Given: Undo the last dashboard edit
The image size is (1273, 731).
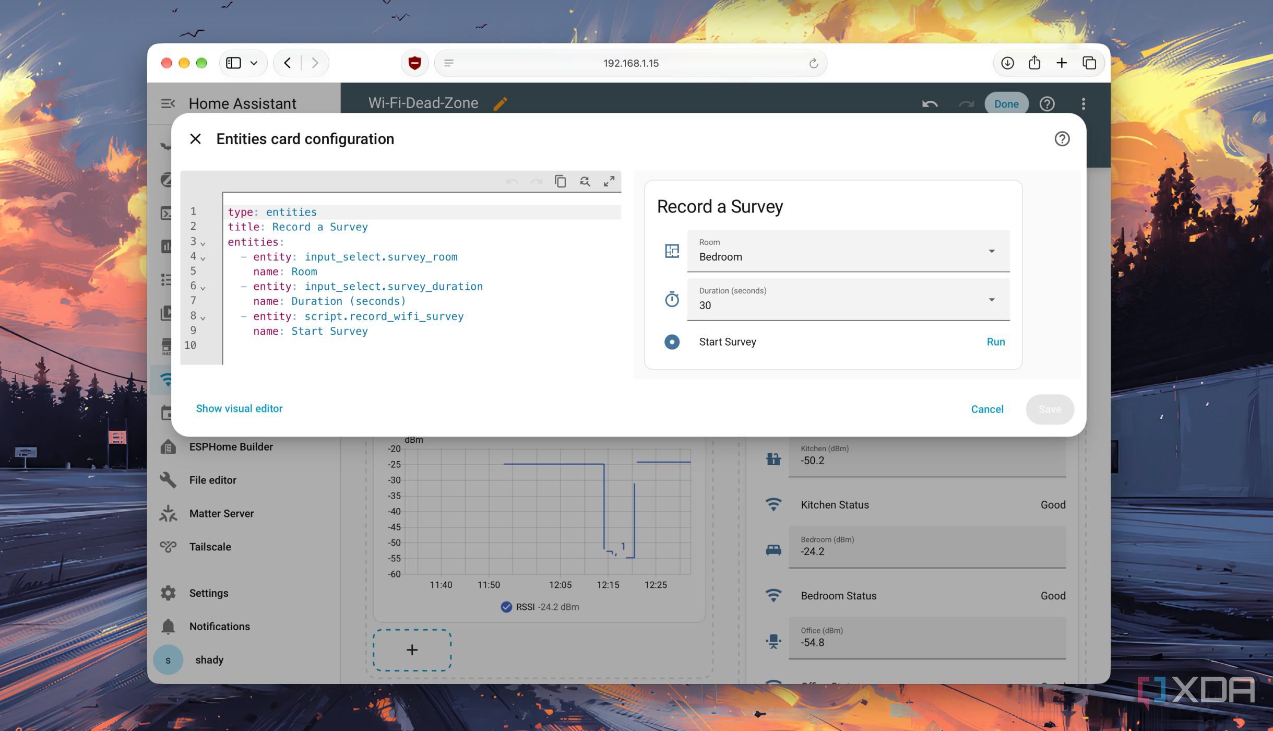Looking at the screenshot, I should pos(930,103).
